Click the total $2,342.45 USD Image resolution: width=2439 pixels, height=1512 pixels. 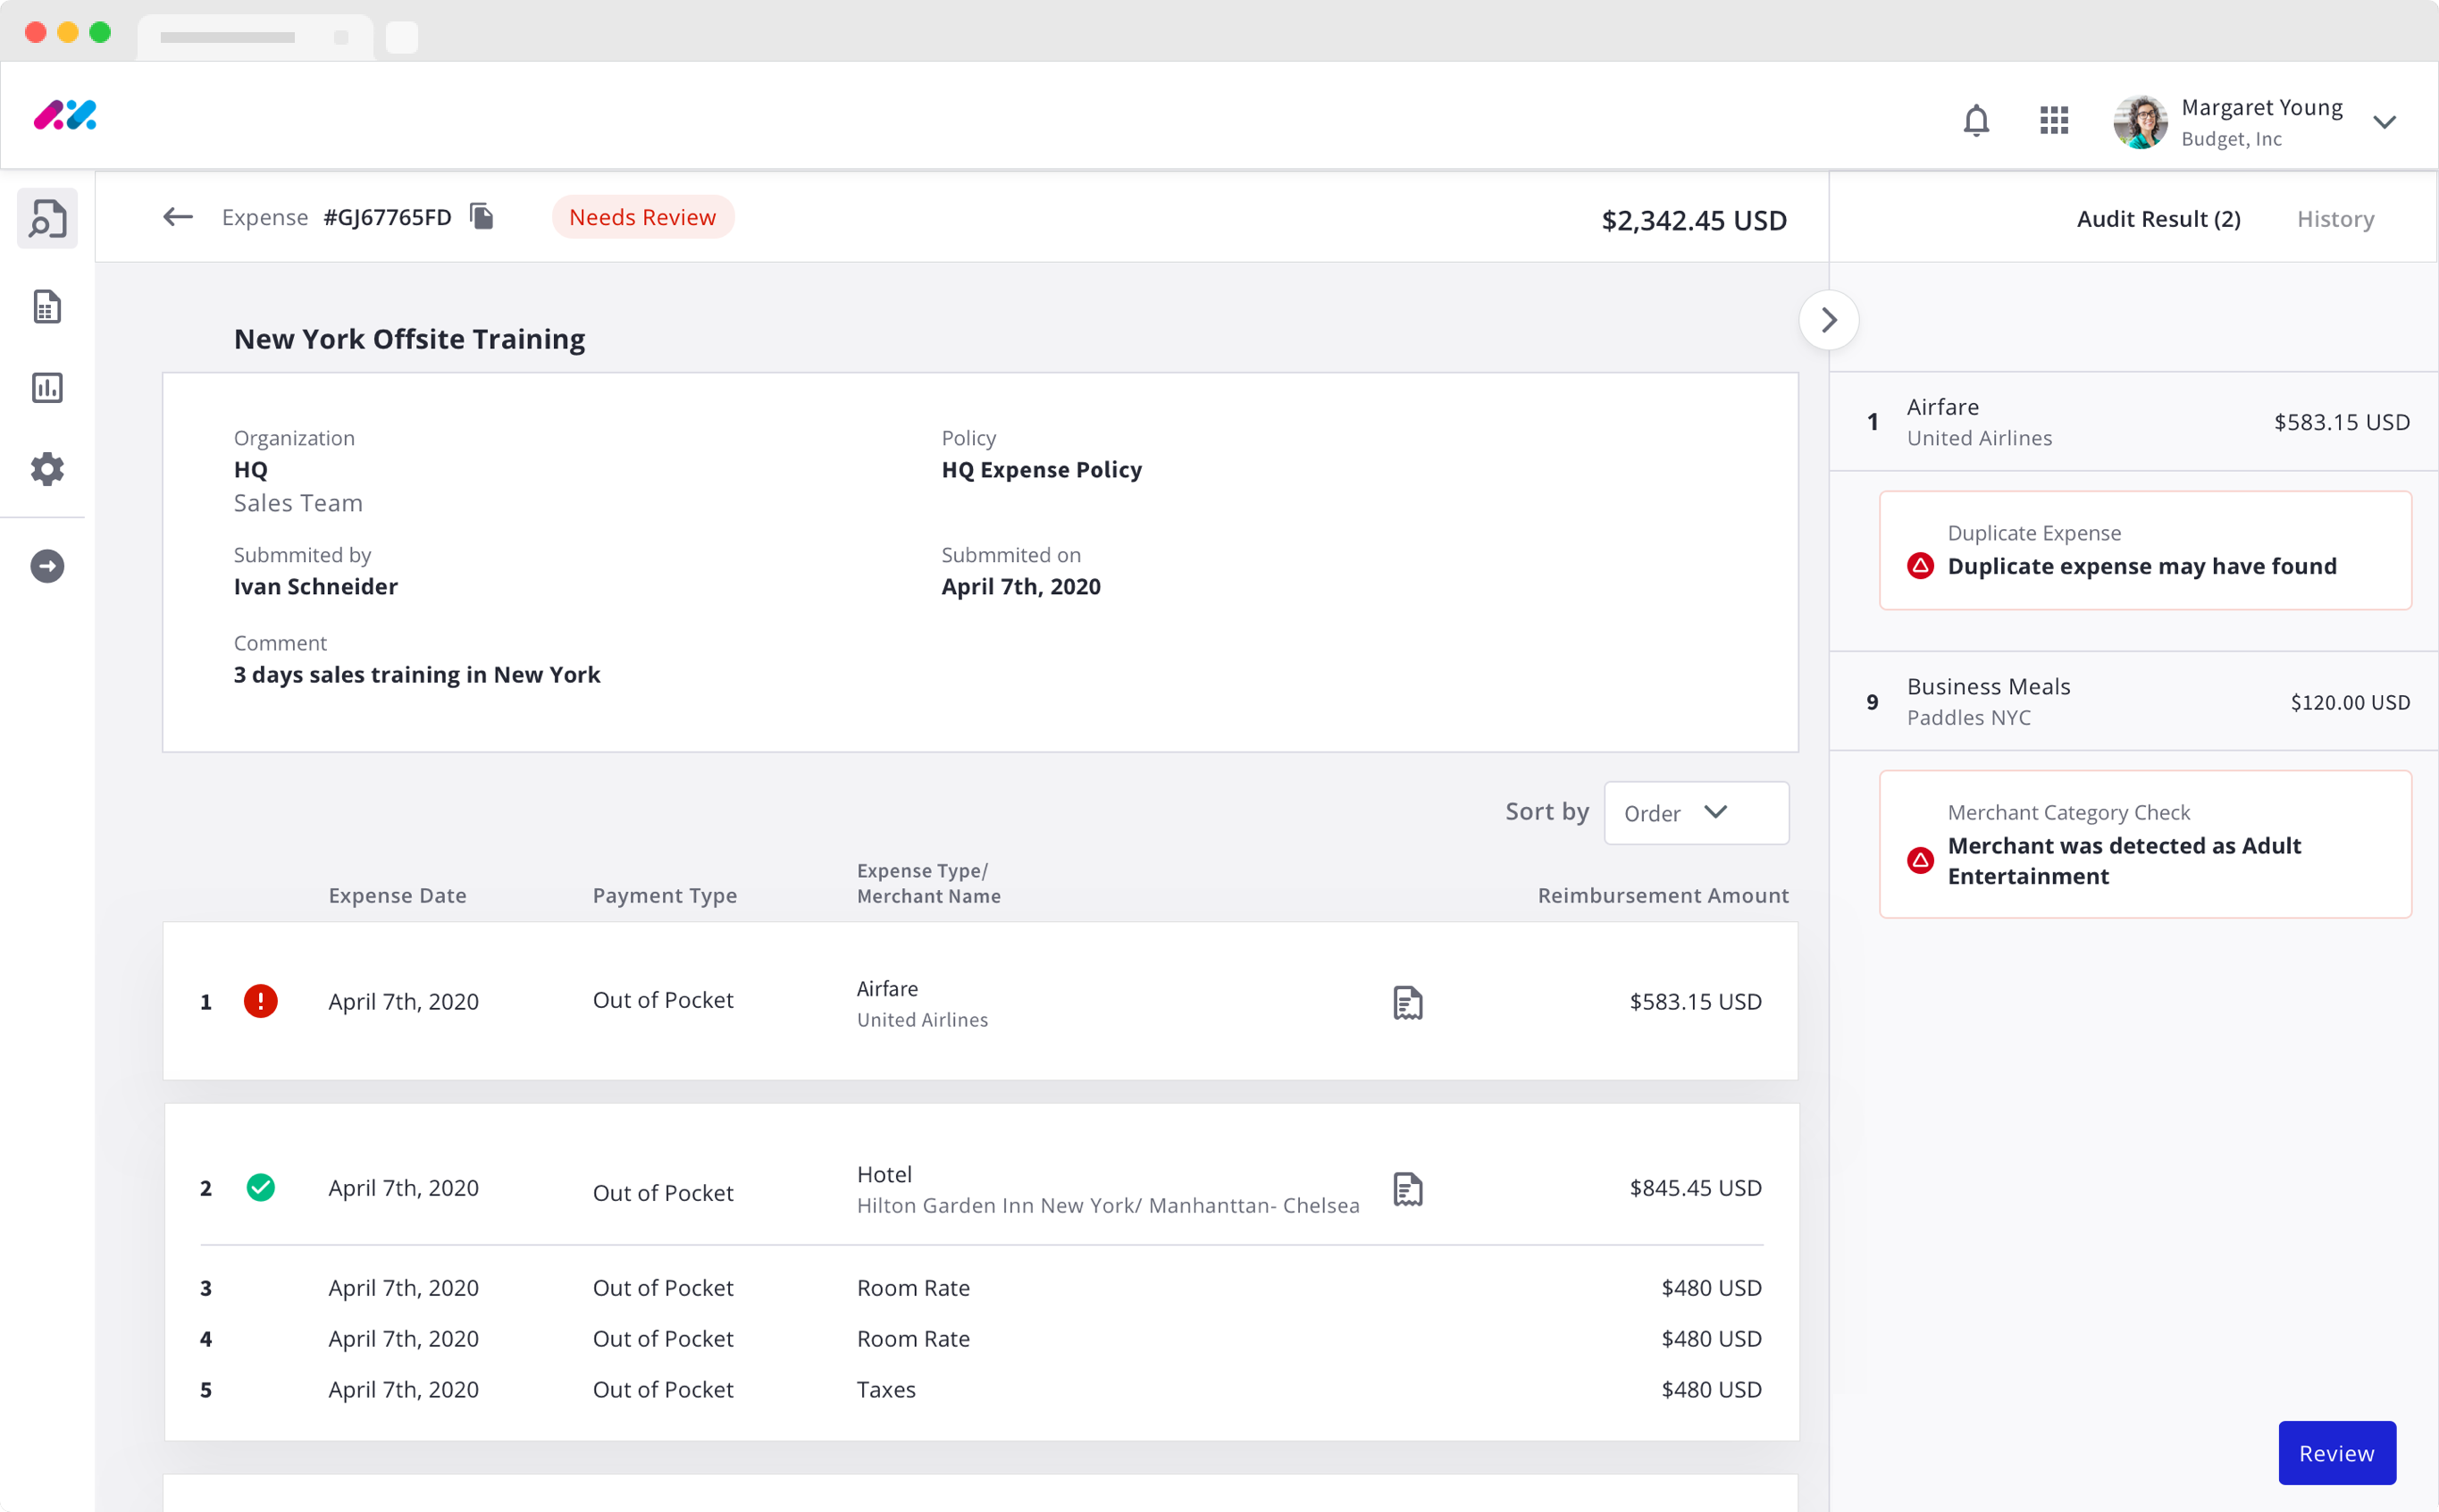click(1694, 220)
